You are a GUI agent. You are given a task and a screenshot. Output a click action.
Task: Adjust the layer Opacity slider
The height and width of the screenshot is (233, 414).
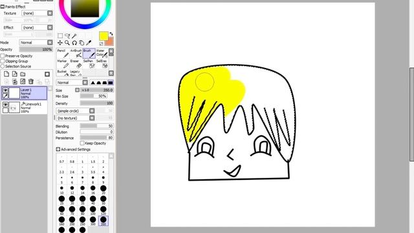(36, 49)
